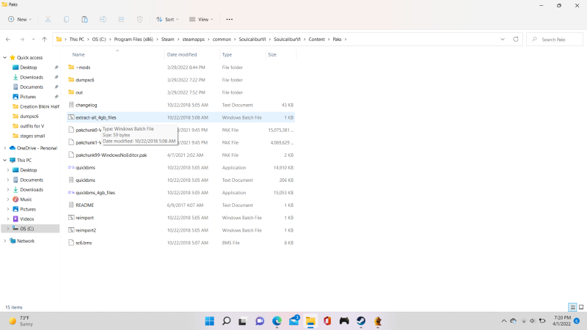
Task: Select outfits for V quick access folder
Action: click(x=32, y=126)
